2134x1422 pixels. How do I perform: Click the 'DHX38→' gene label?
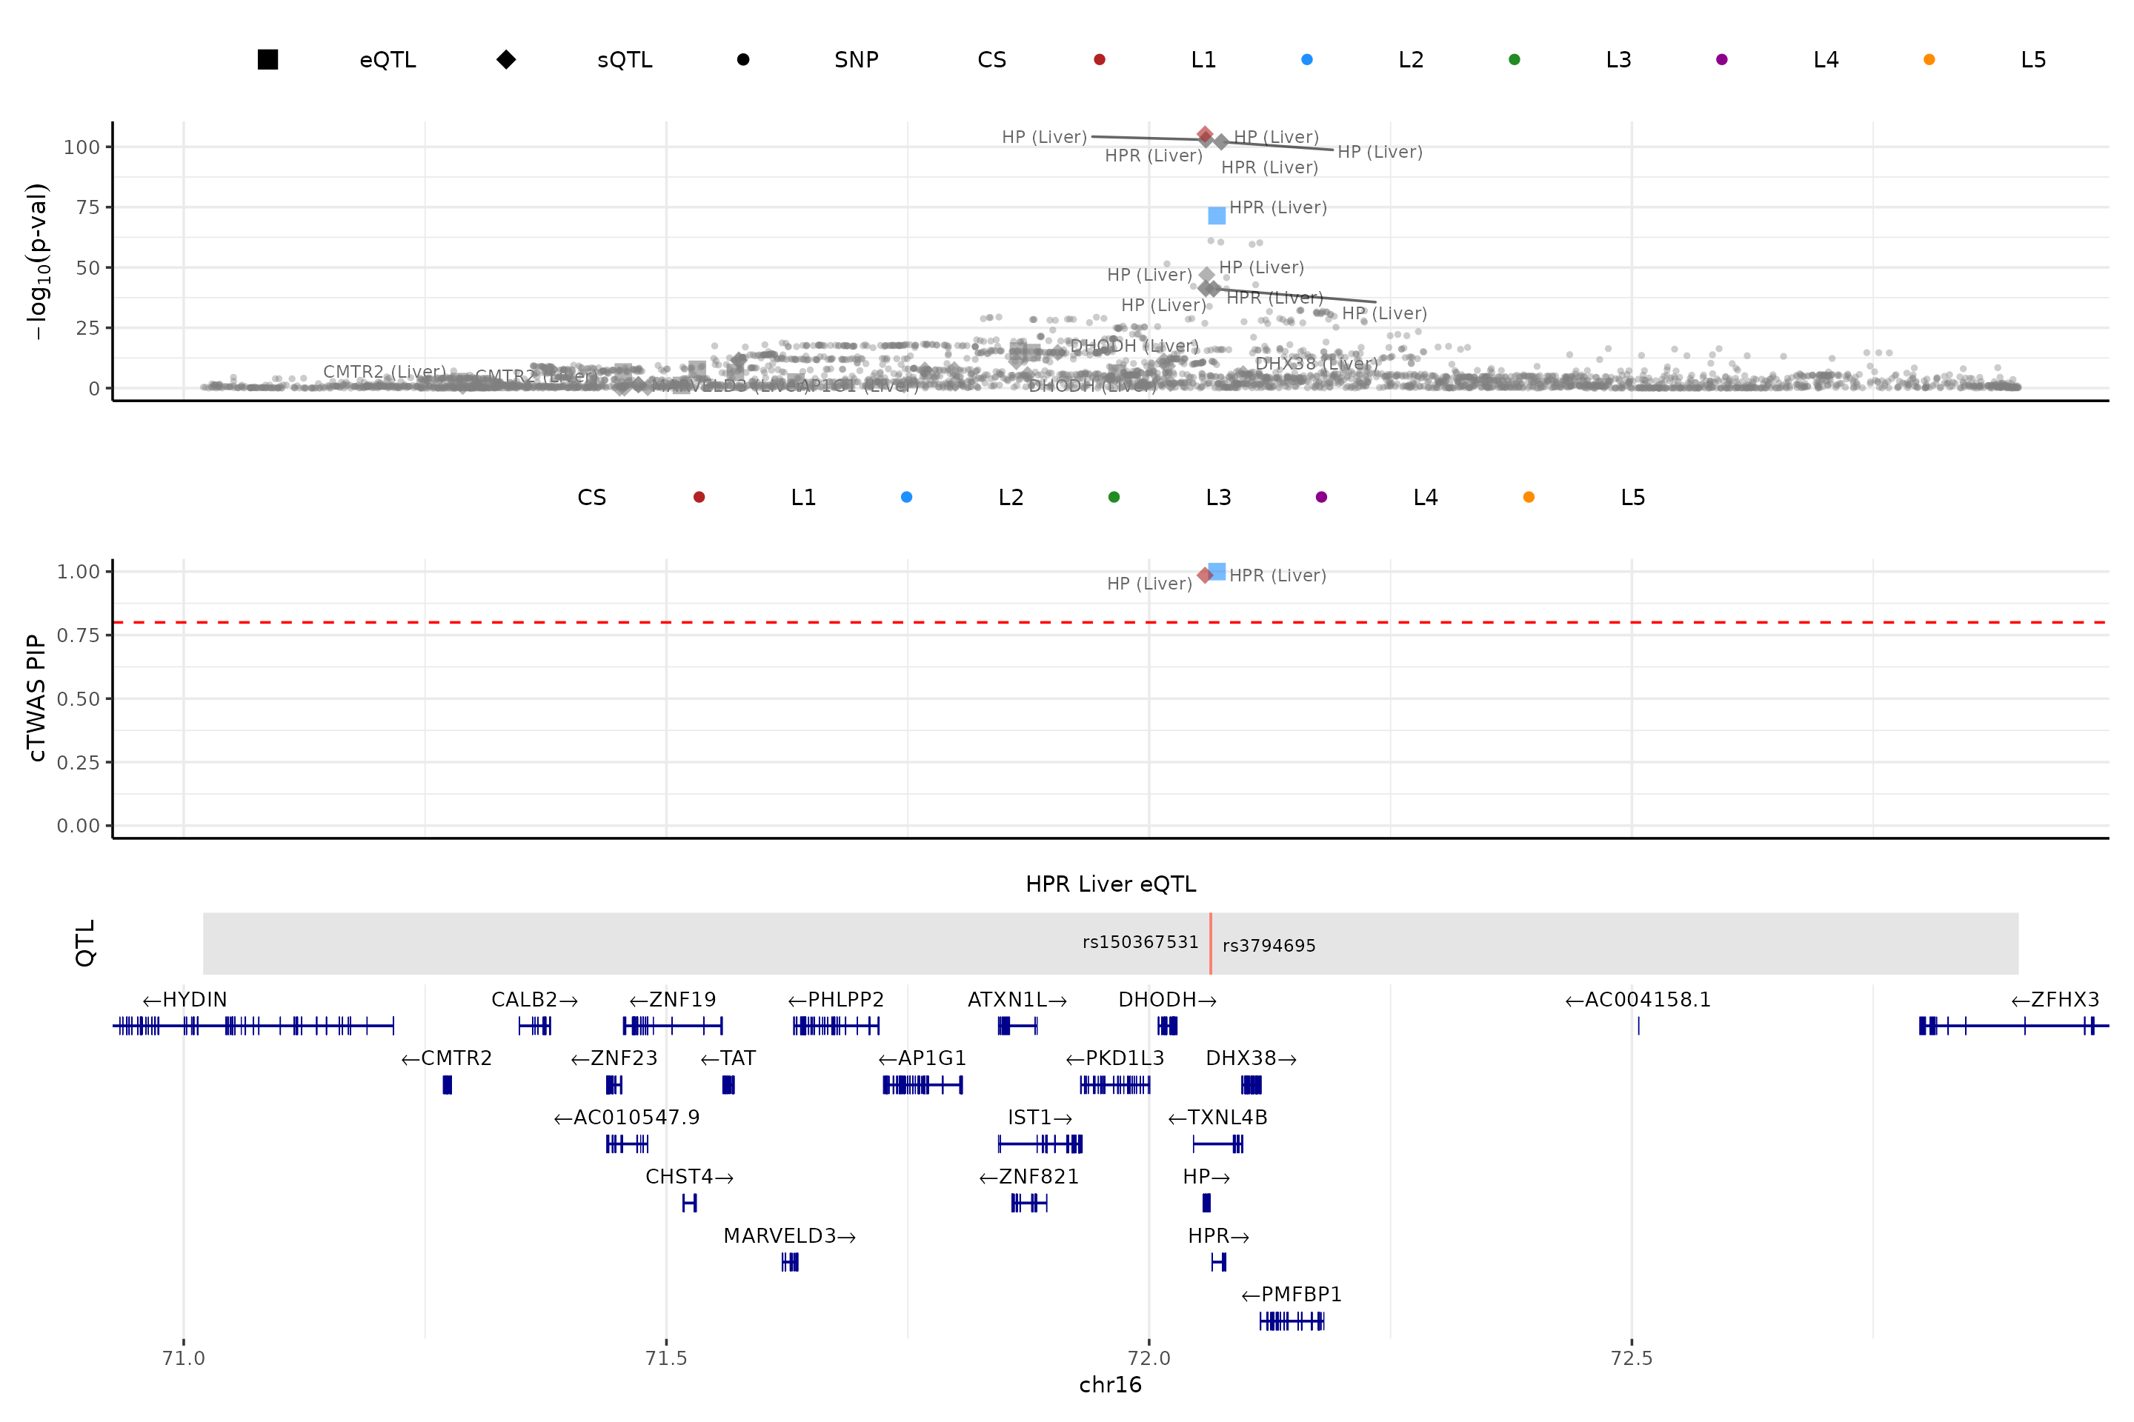click(1252, 1059)
